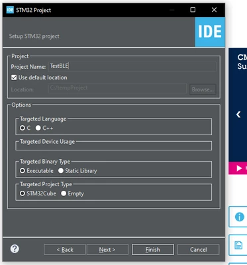Close the STM32 Project dialog

pyautogui.click(x=214, y=10)
